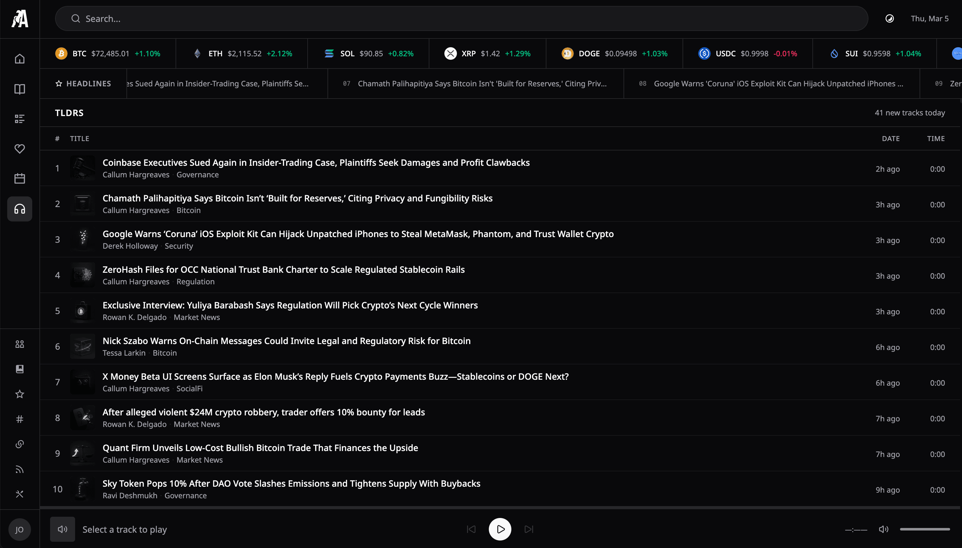Click the compass icon next to the date
Image resolution: width=962 pixels, height=548 pixels.
[x=889, y=18]
